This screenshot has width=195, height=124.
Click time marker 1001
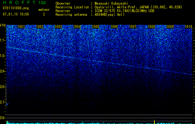point(21,27)
